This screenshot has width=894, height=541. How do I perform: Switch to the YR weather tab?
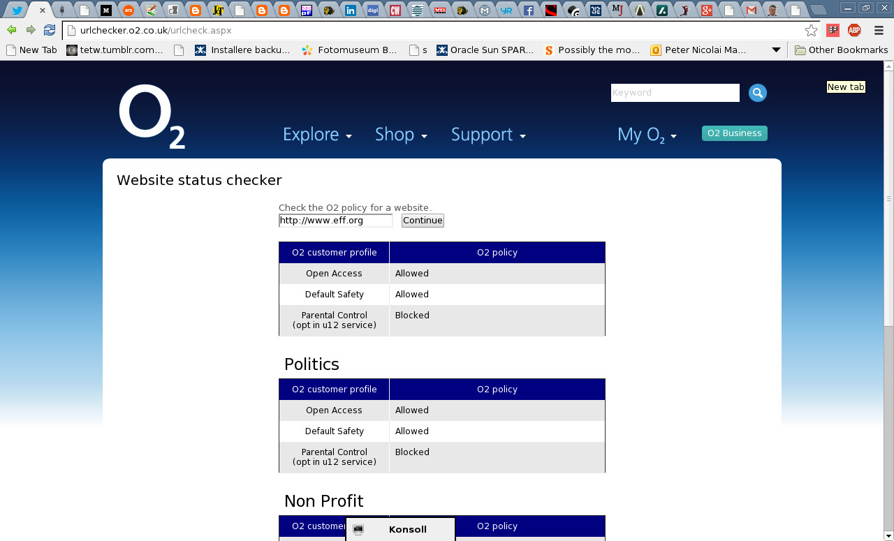(506, 10)
